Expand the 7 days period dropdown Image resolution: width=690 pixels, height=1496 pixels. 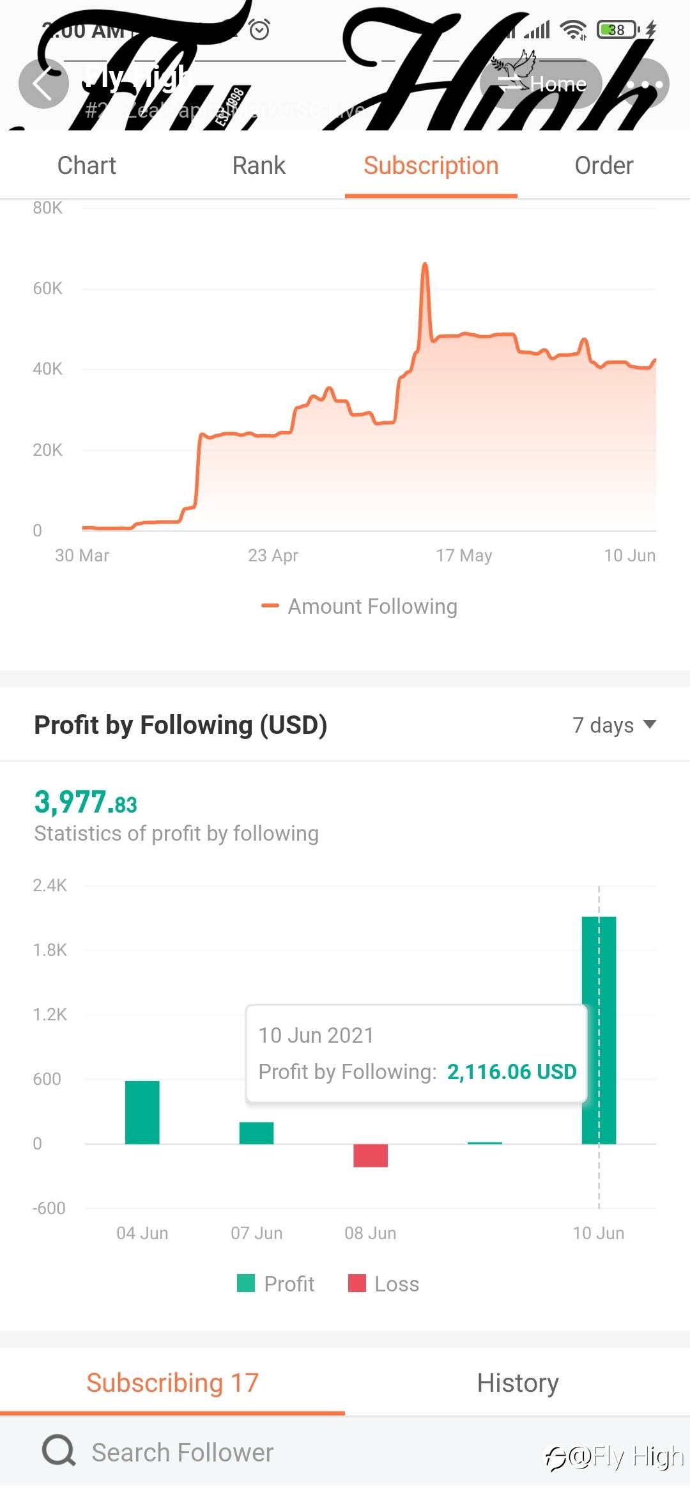pos(614,725)
